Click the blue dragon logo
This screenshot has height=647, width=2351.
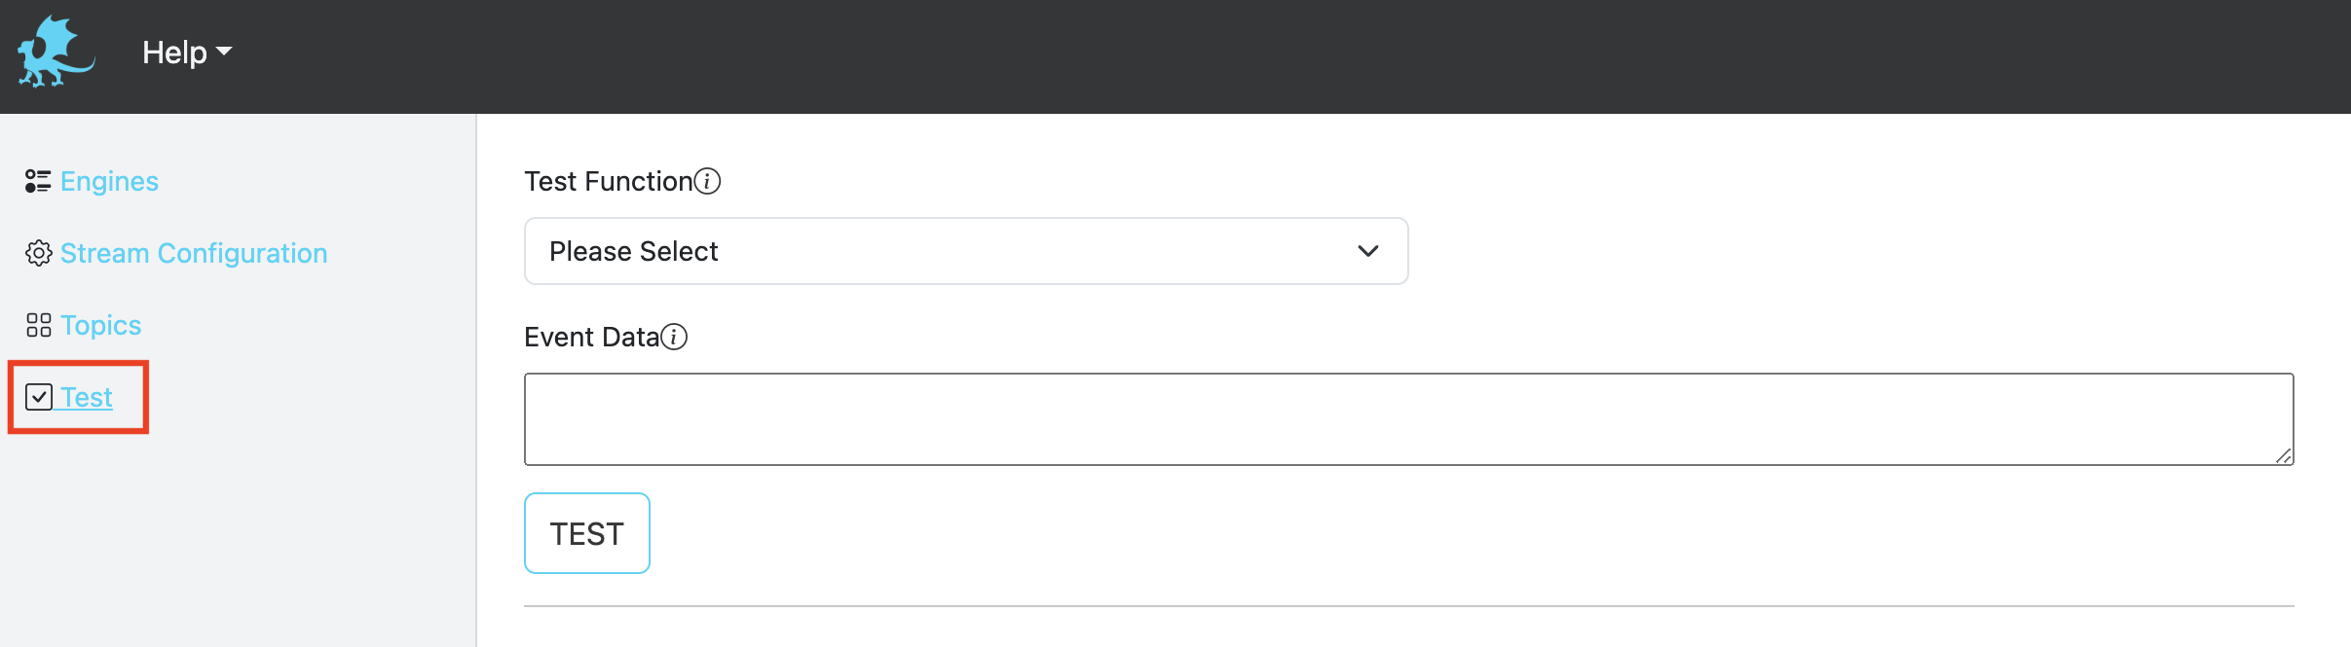[x=56, y=52]
